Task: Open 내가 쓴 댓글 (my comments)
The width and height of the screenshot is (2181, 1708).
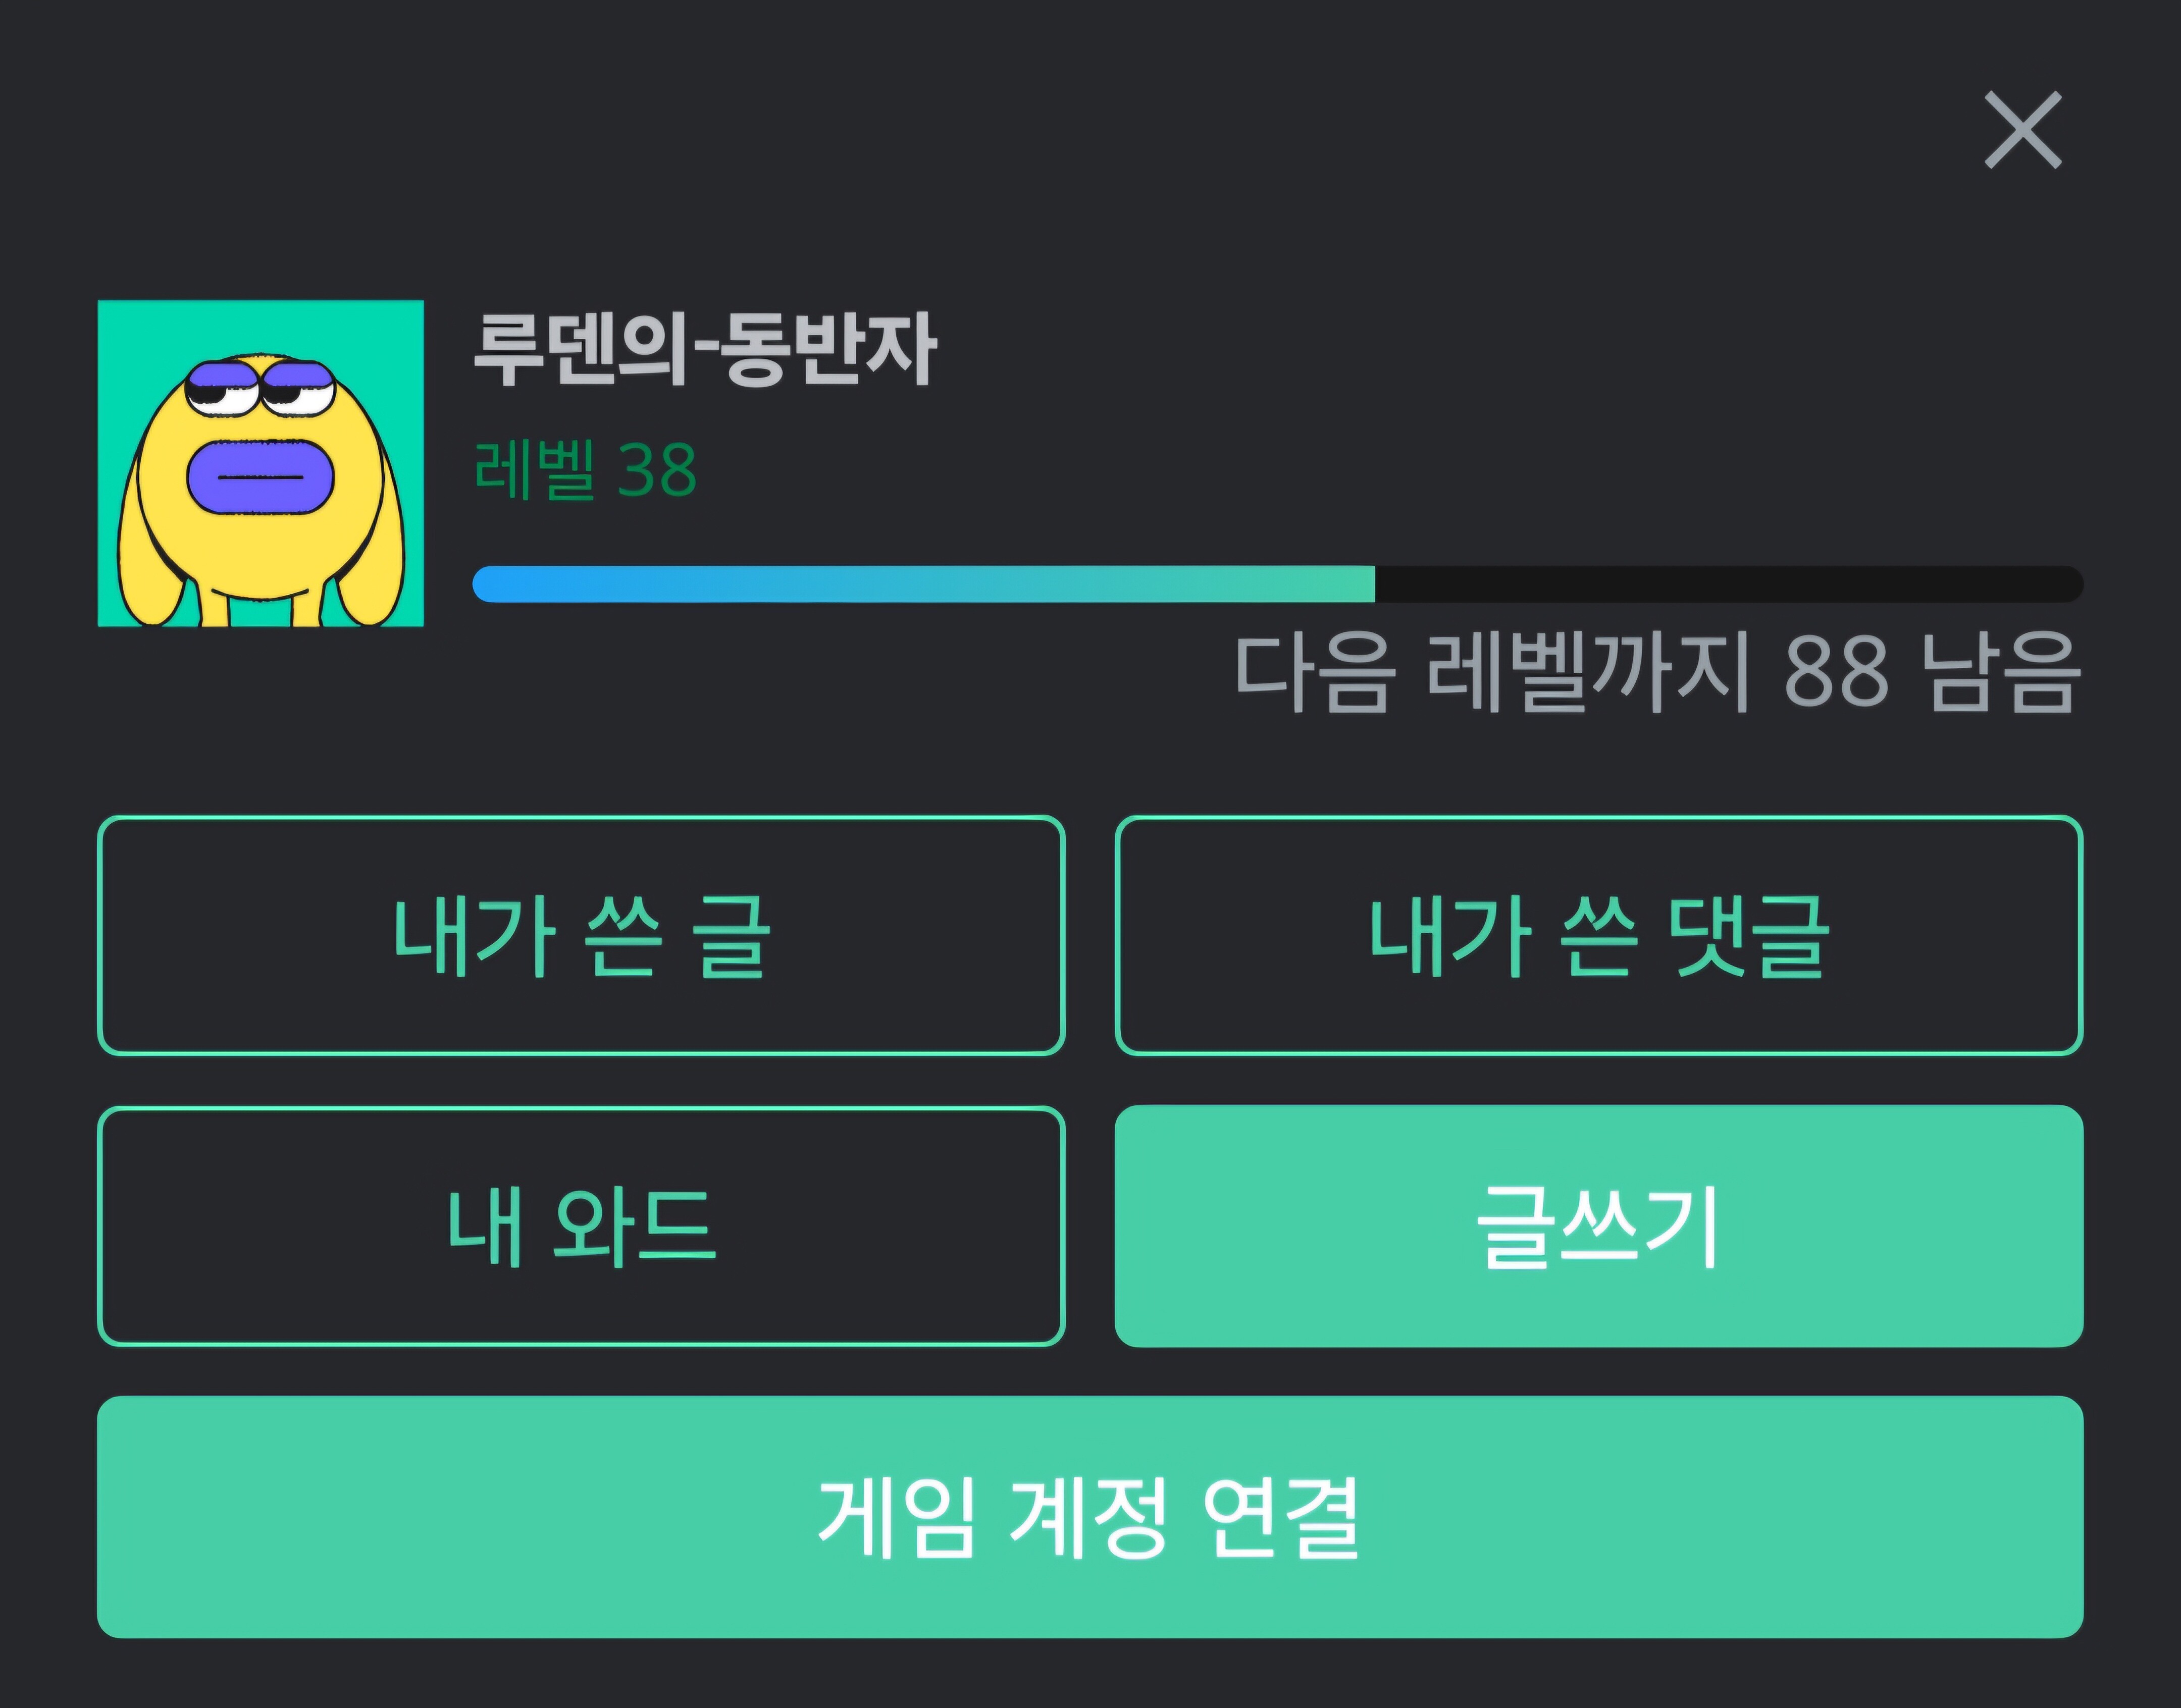Action: tap(1598, 936)
